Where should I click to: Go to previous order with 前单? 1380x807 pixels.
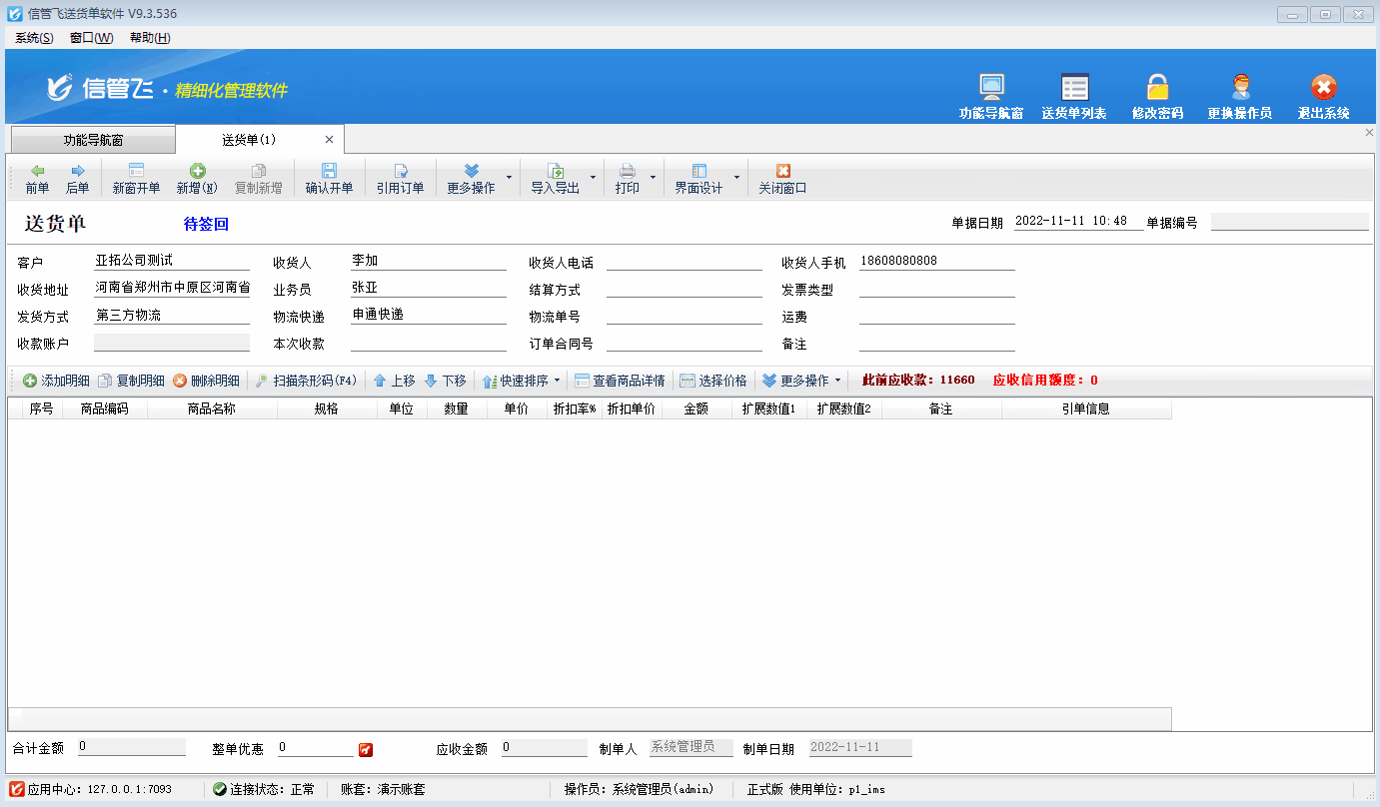(37, 179)
